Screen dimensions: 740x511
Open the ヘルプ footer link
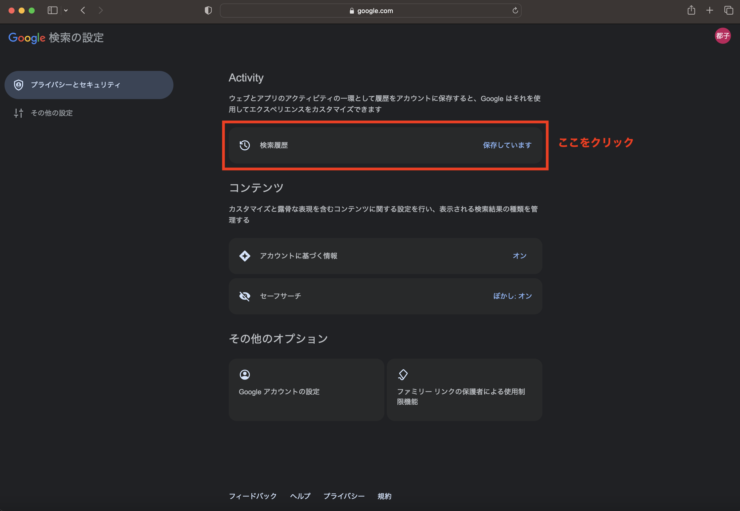(x=300, y=496)
